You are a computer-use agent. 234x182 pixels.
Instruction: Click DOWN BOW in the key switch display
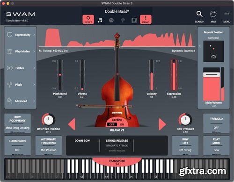(x=82, y=141)
